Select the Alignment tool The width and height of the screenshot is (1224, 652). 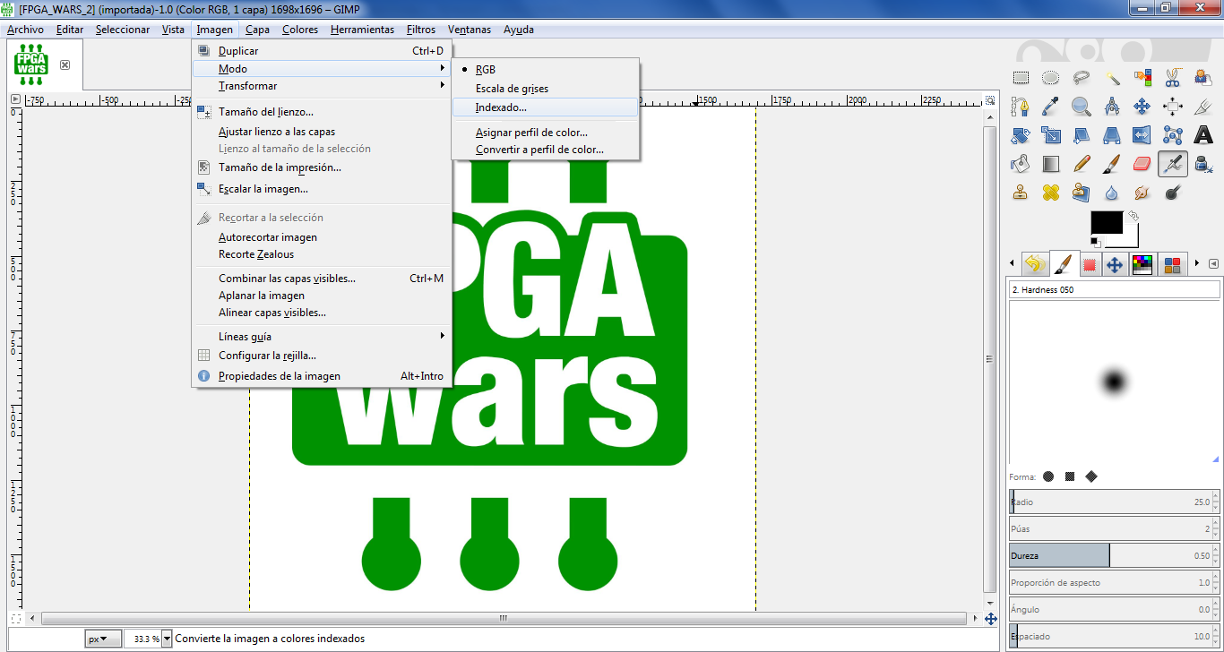coord(1173,107)
